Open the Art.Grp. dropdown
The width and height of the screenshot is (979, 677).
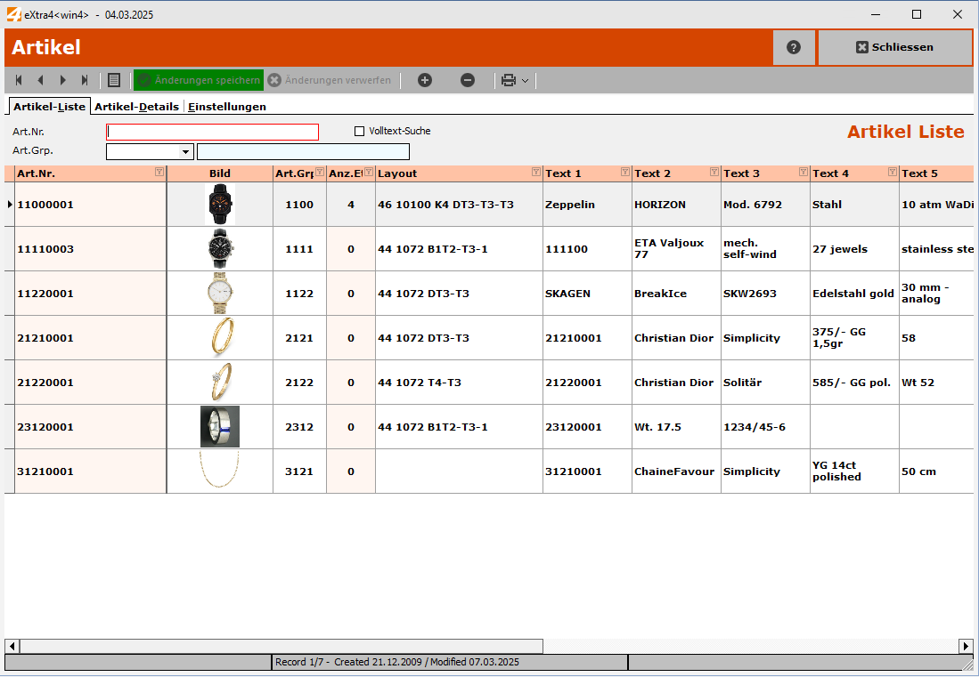coord(185,152)
